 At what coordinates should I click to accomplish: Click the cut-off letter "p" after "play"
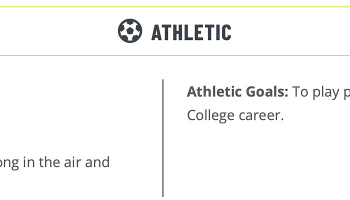click(347, 94)
